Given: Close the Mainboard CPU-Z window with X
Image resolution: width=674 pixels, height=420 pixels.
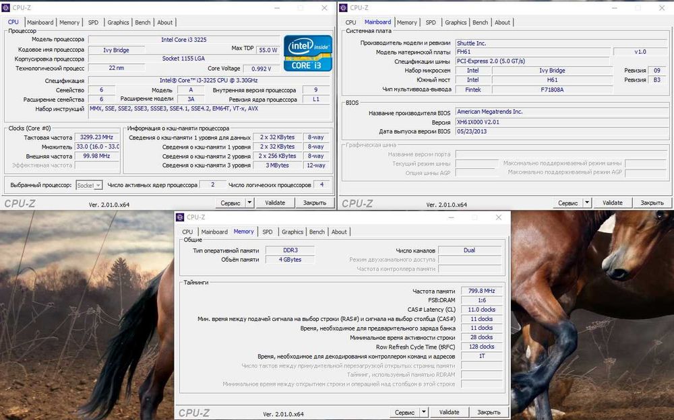Looking at the screenshot, I should tap(662, 7).
